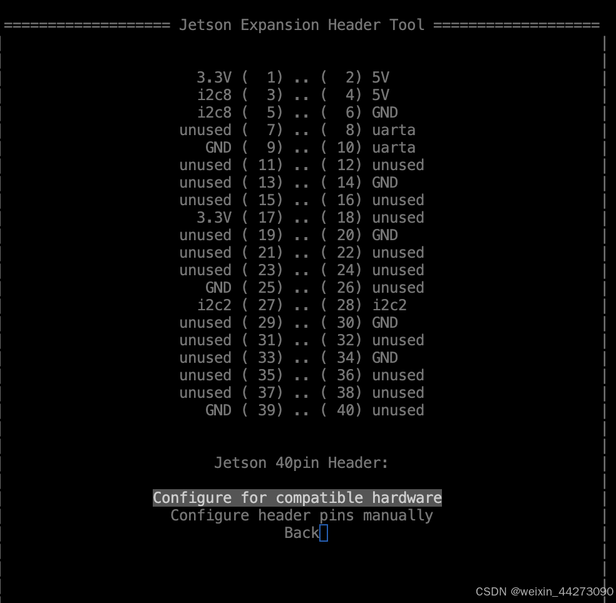
Task: Click pin 7 labeled unused
Action: pos(231,130)
